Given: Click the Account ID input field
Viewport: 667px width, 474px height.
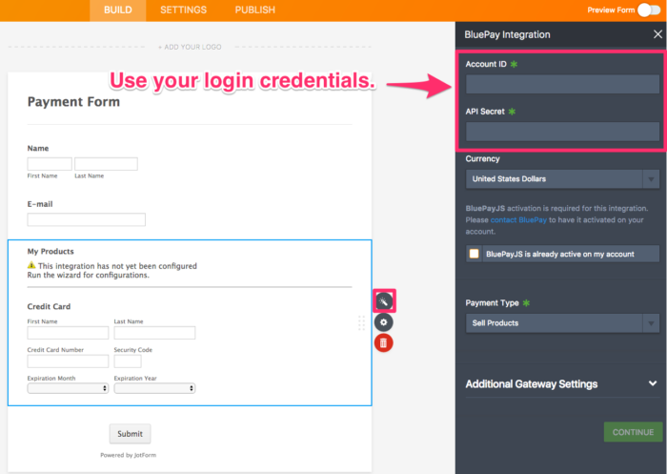Looking at the screenshot, I should point(562,84).
